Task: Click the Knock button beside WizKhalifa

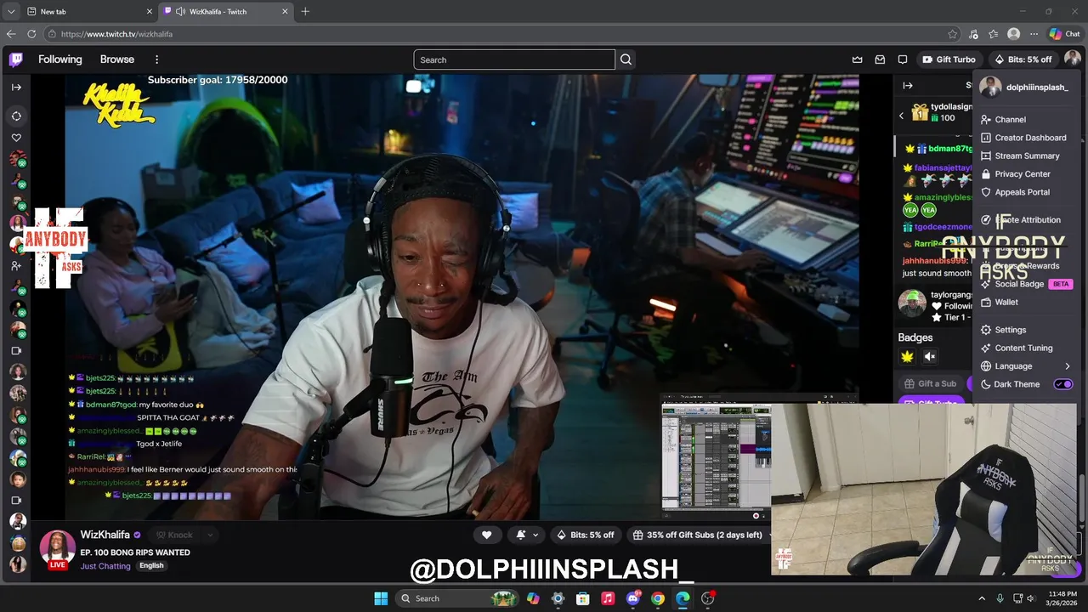Action: (174, 535)
